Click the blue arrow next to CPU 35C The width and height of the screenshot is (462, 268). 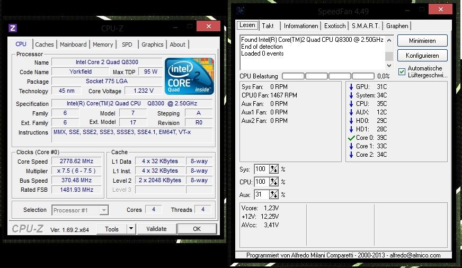pos(351,104)
